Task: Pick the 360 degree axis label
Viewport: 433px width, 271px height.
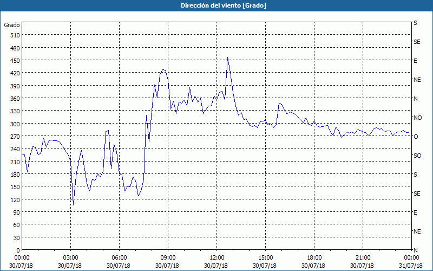Action: 15,99
